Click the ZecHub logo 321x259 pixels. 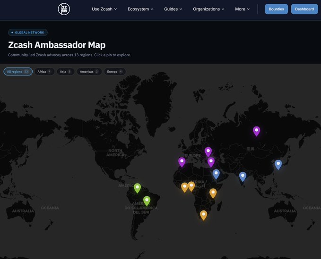click(64, 9)
